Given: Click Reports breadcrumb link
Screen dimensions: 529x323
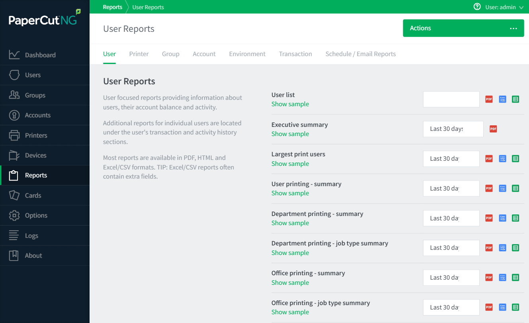Looking at the screenshot, I should (112, 7).
